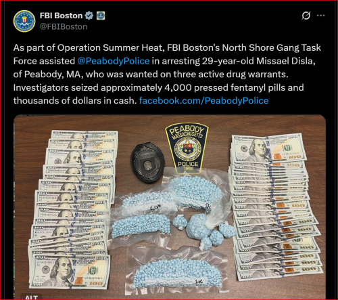The image size is (338, 300).
Task: Follow the @PeabodyPolice mention link
Action: (114, 61)
